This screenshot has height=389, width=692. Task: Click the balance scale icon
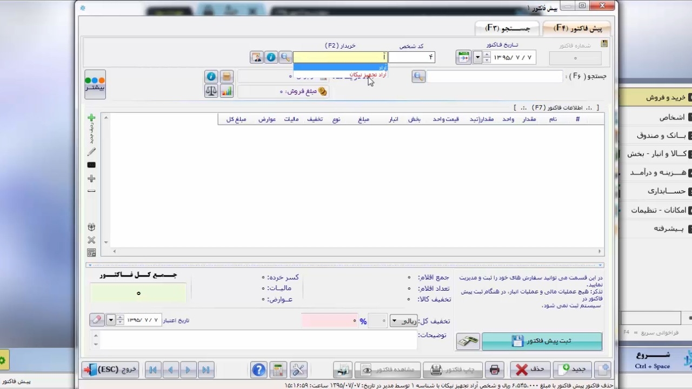[211, 91]
